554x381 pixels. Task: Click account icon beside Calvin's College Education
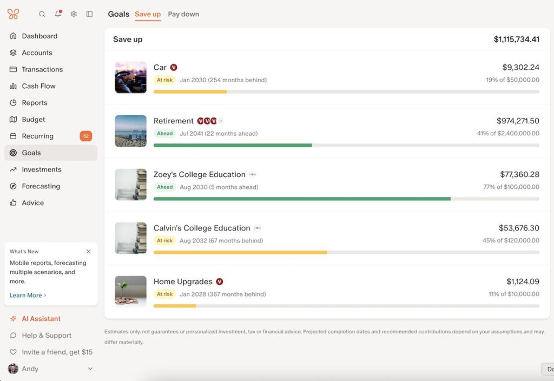(x=258, y=228)
